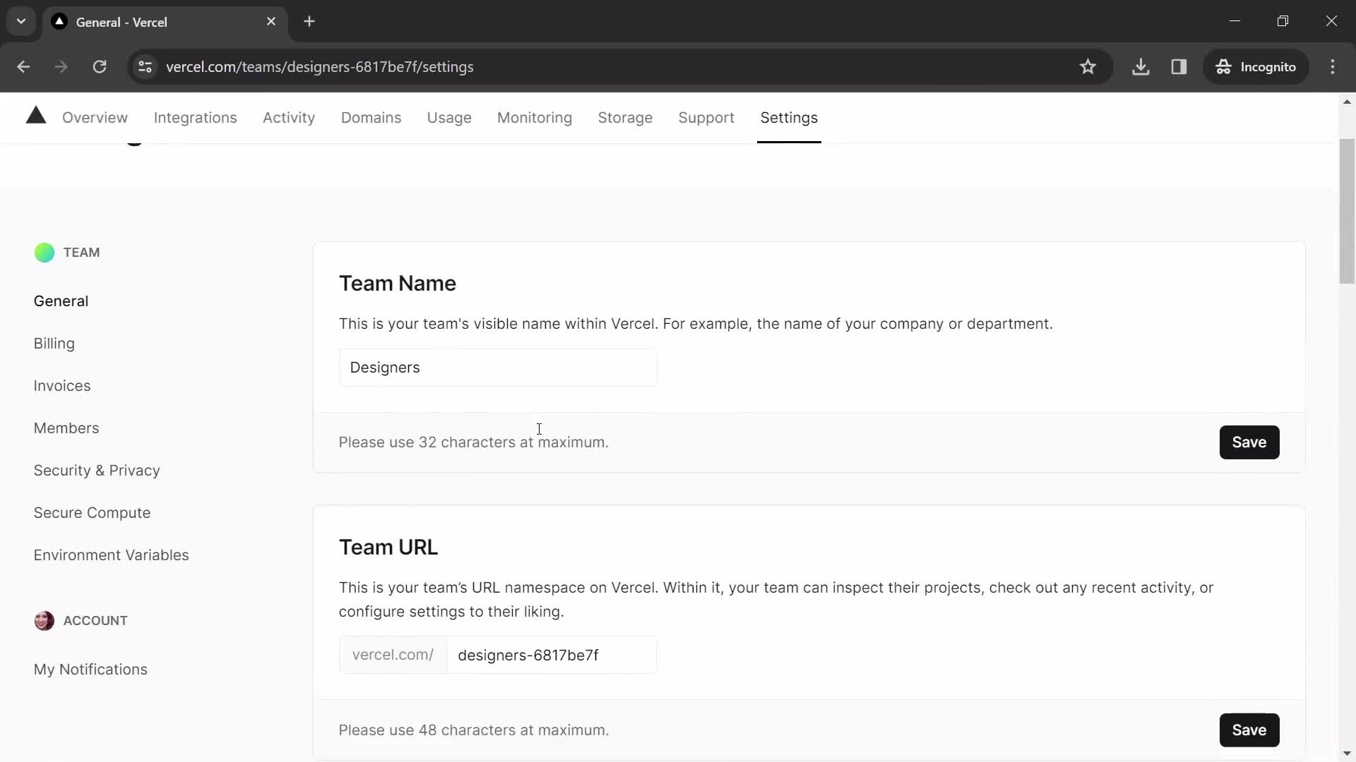Open Security & Privacy settings

pyautogui.click(x=97, y=470)
